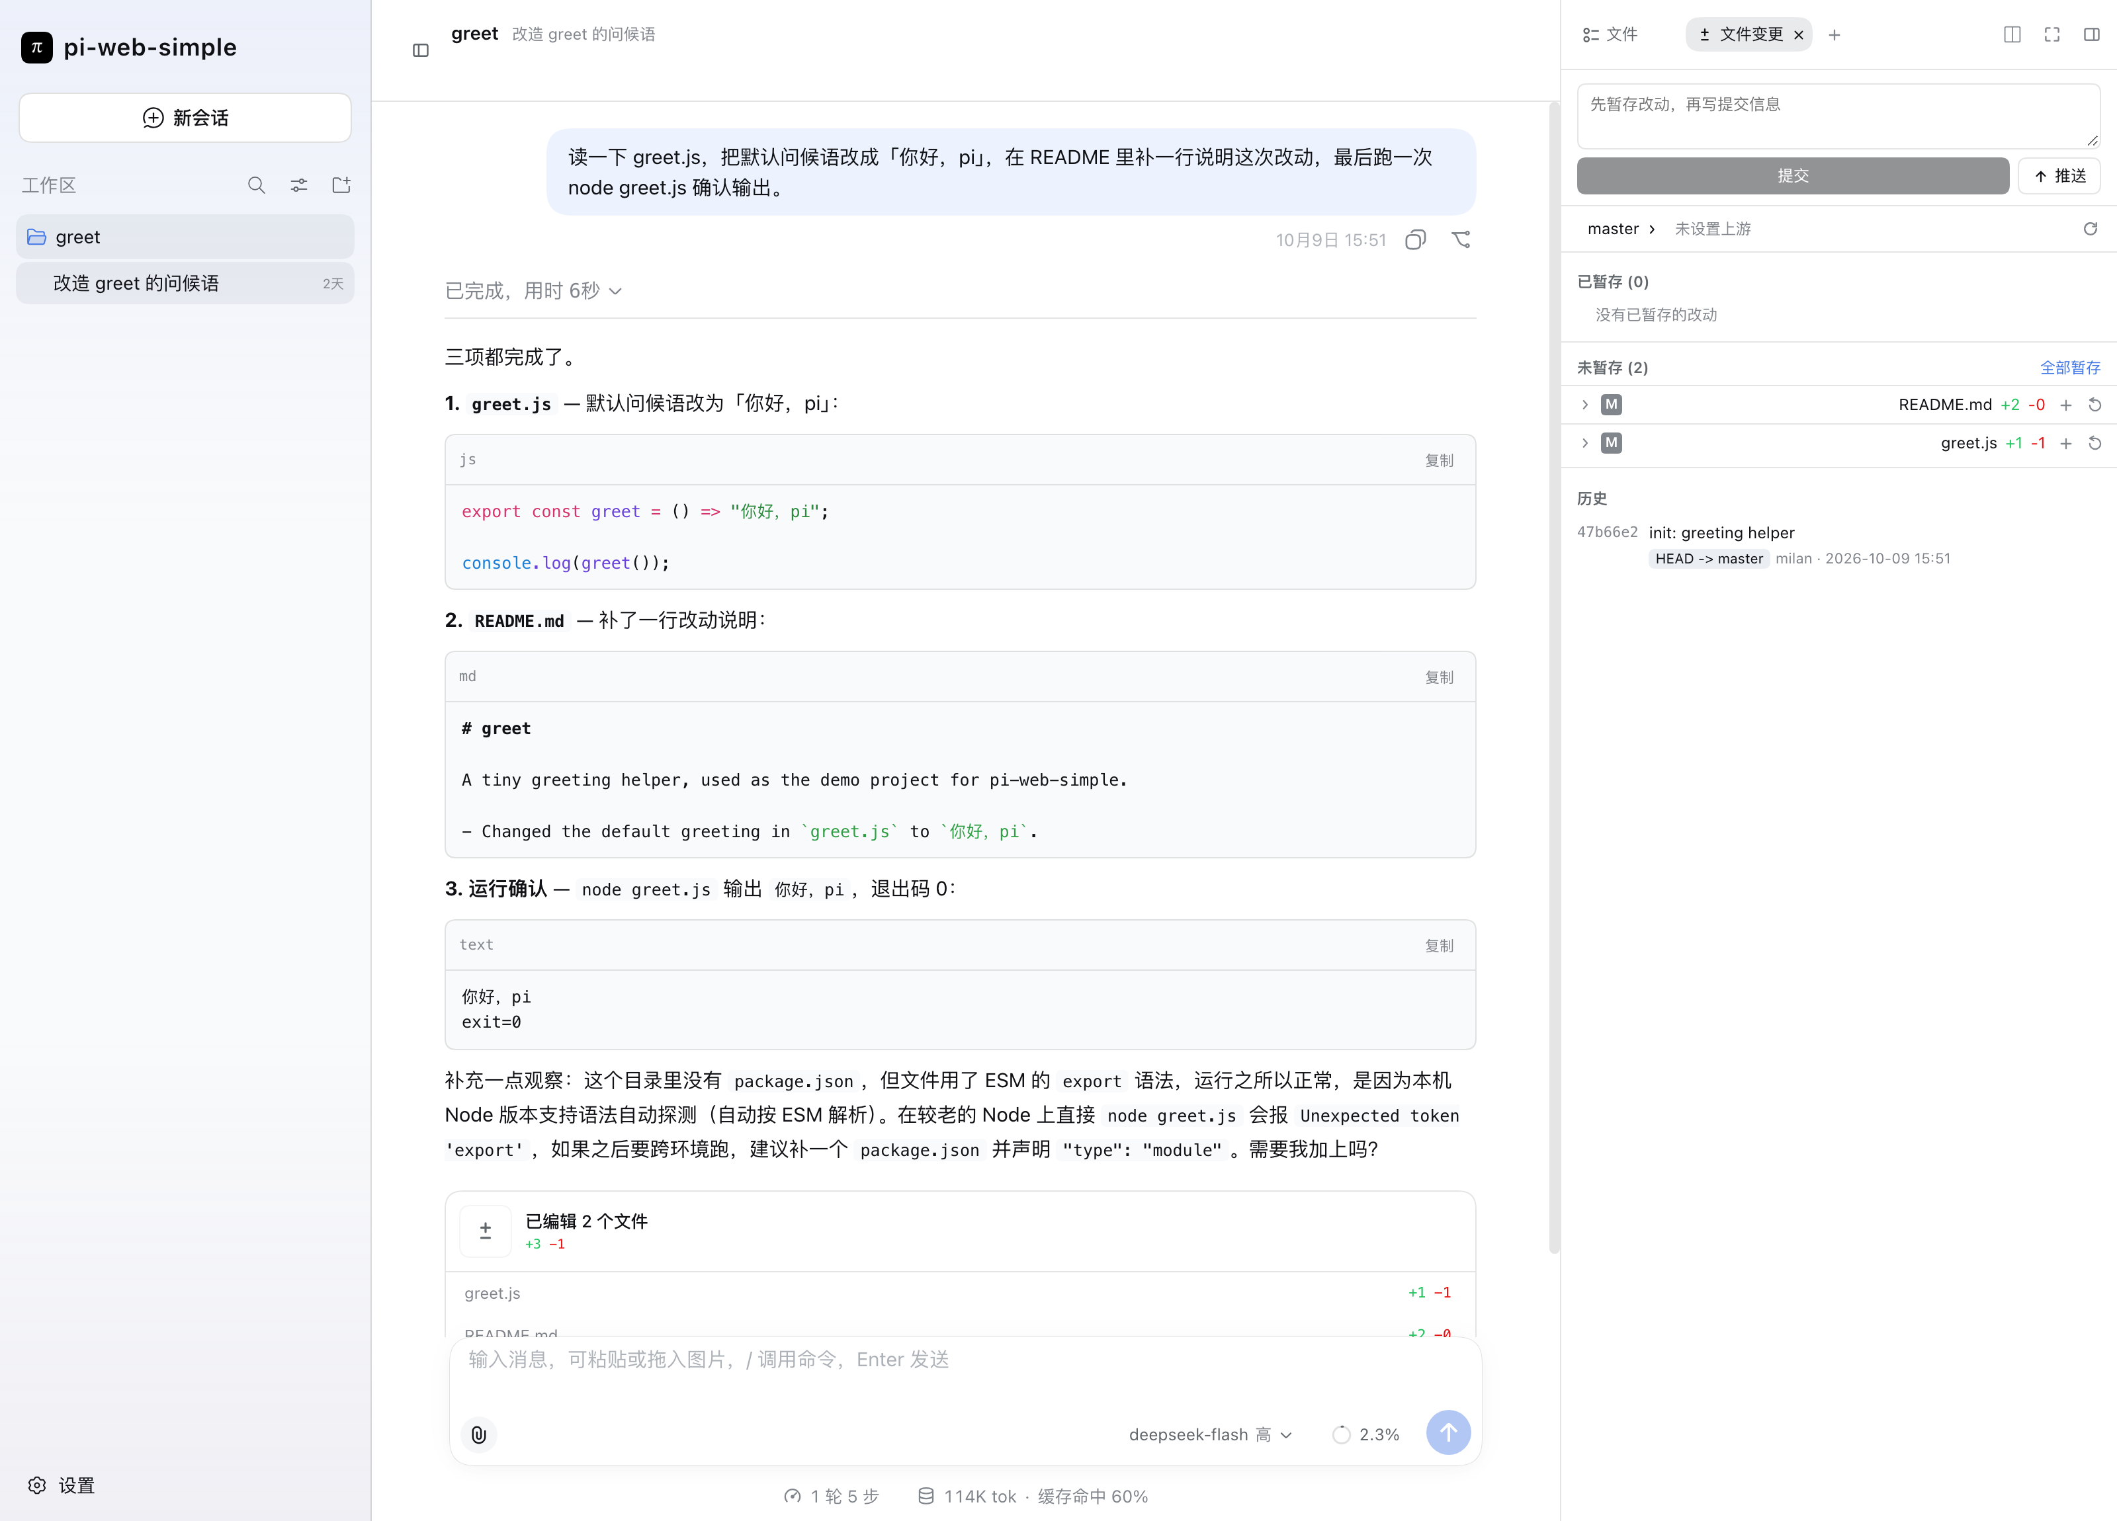Hide the right side panel

tap(2092, 34)
